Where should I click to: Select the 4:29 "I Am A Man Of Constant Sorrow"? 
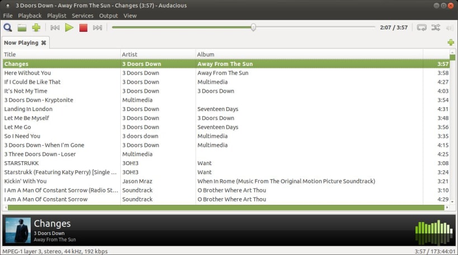point(226,199)
